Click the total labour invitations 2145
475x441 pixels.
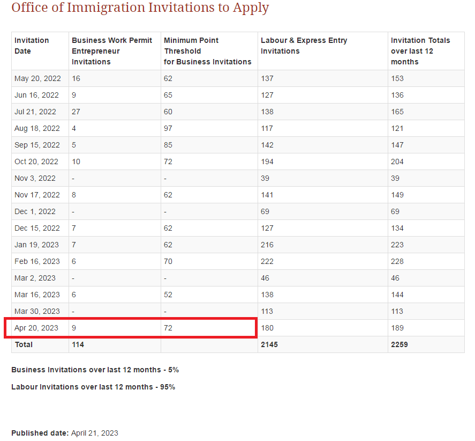click(x=269, y=345)
